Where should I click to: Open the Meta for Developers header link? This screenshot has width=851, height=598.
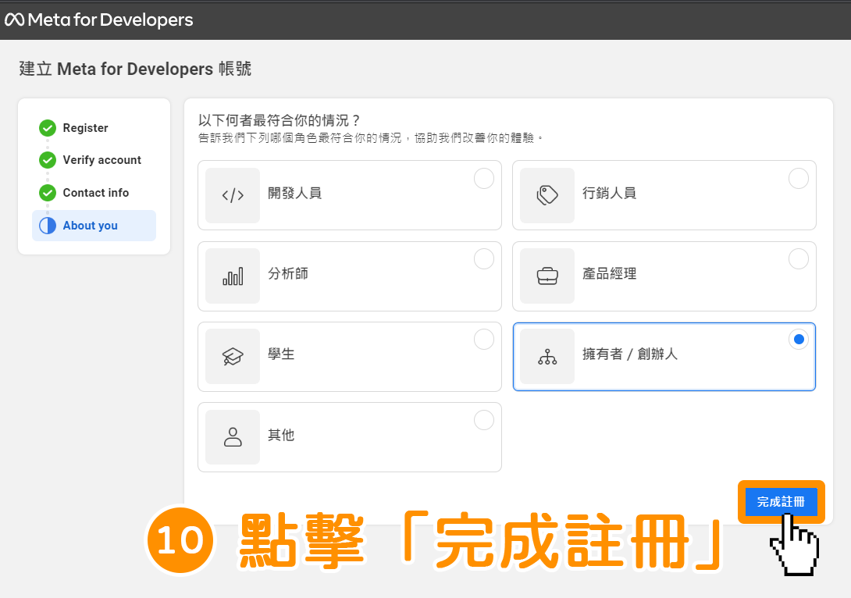[99, 20]
